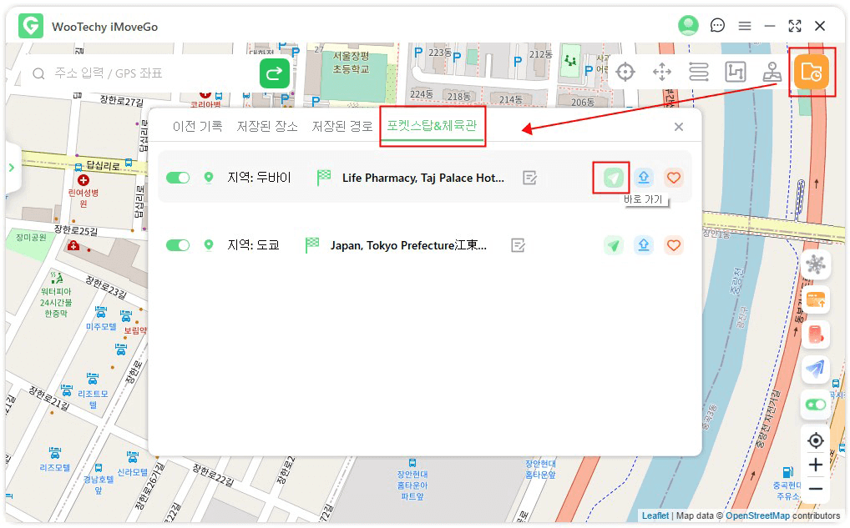Image resolution: width=850 pixels, height=528 pixels.
Task: Edit the Tokyo entry name
Action: pos(519,245)
